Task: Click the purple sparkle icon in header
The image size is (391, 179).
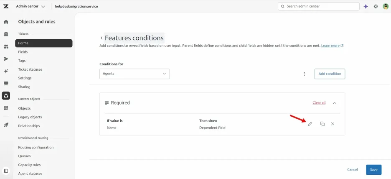Action: click(366, 7)
